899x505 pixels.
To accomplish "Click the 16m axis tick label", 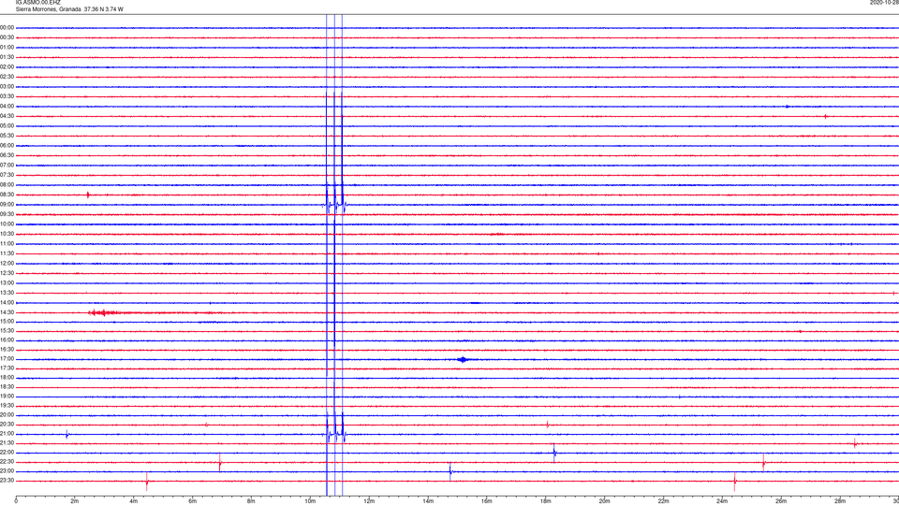I will tap(487, 501).
